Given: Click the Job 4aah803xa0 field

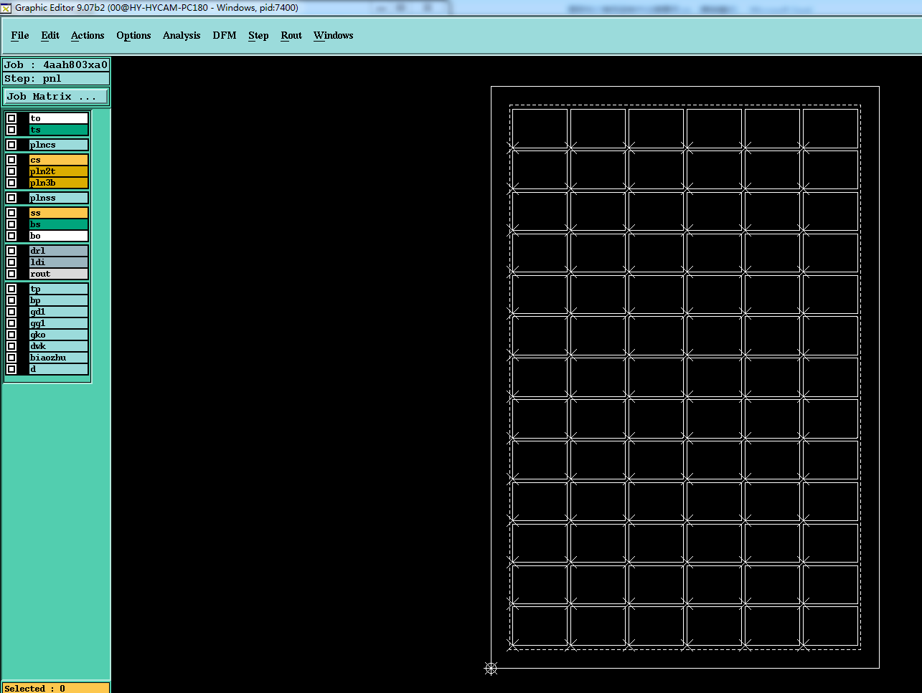Looking at the screenshot, I should pyautogui.click(x=56, y=64).
